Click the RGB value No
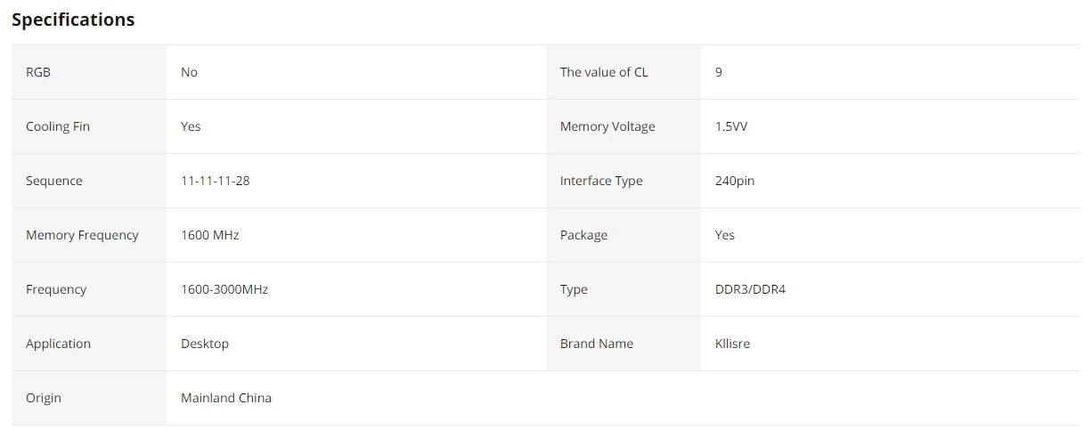Image resolution: width=1084 pixels, height=429 pixels. pyautogui.click(x=189, y=72)
